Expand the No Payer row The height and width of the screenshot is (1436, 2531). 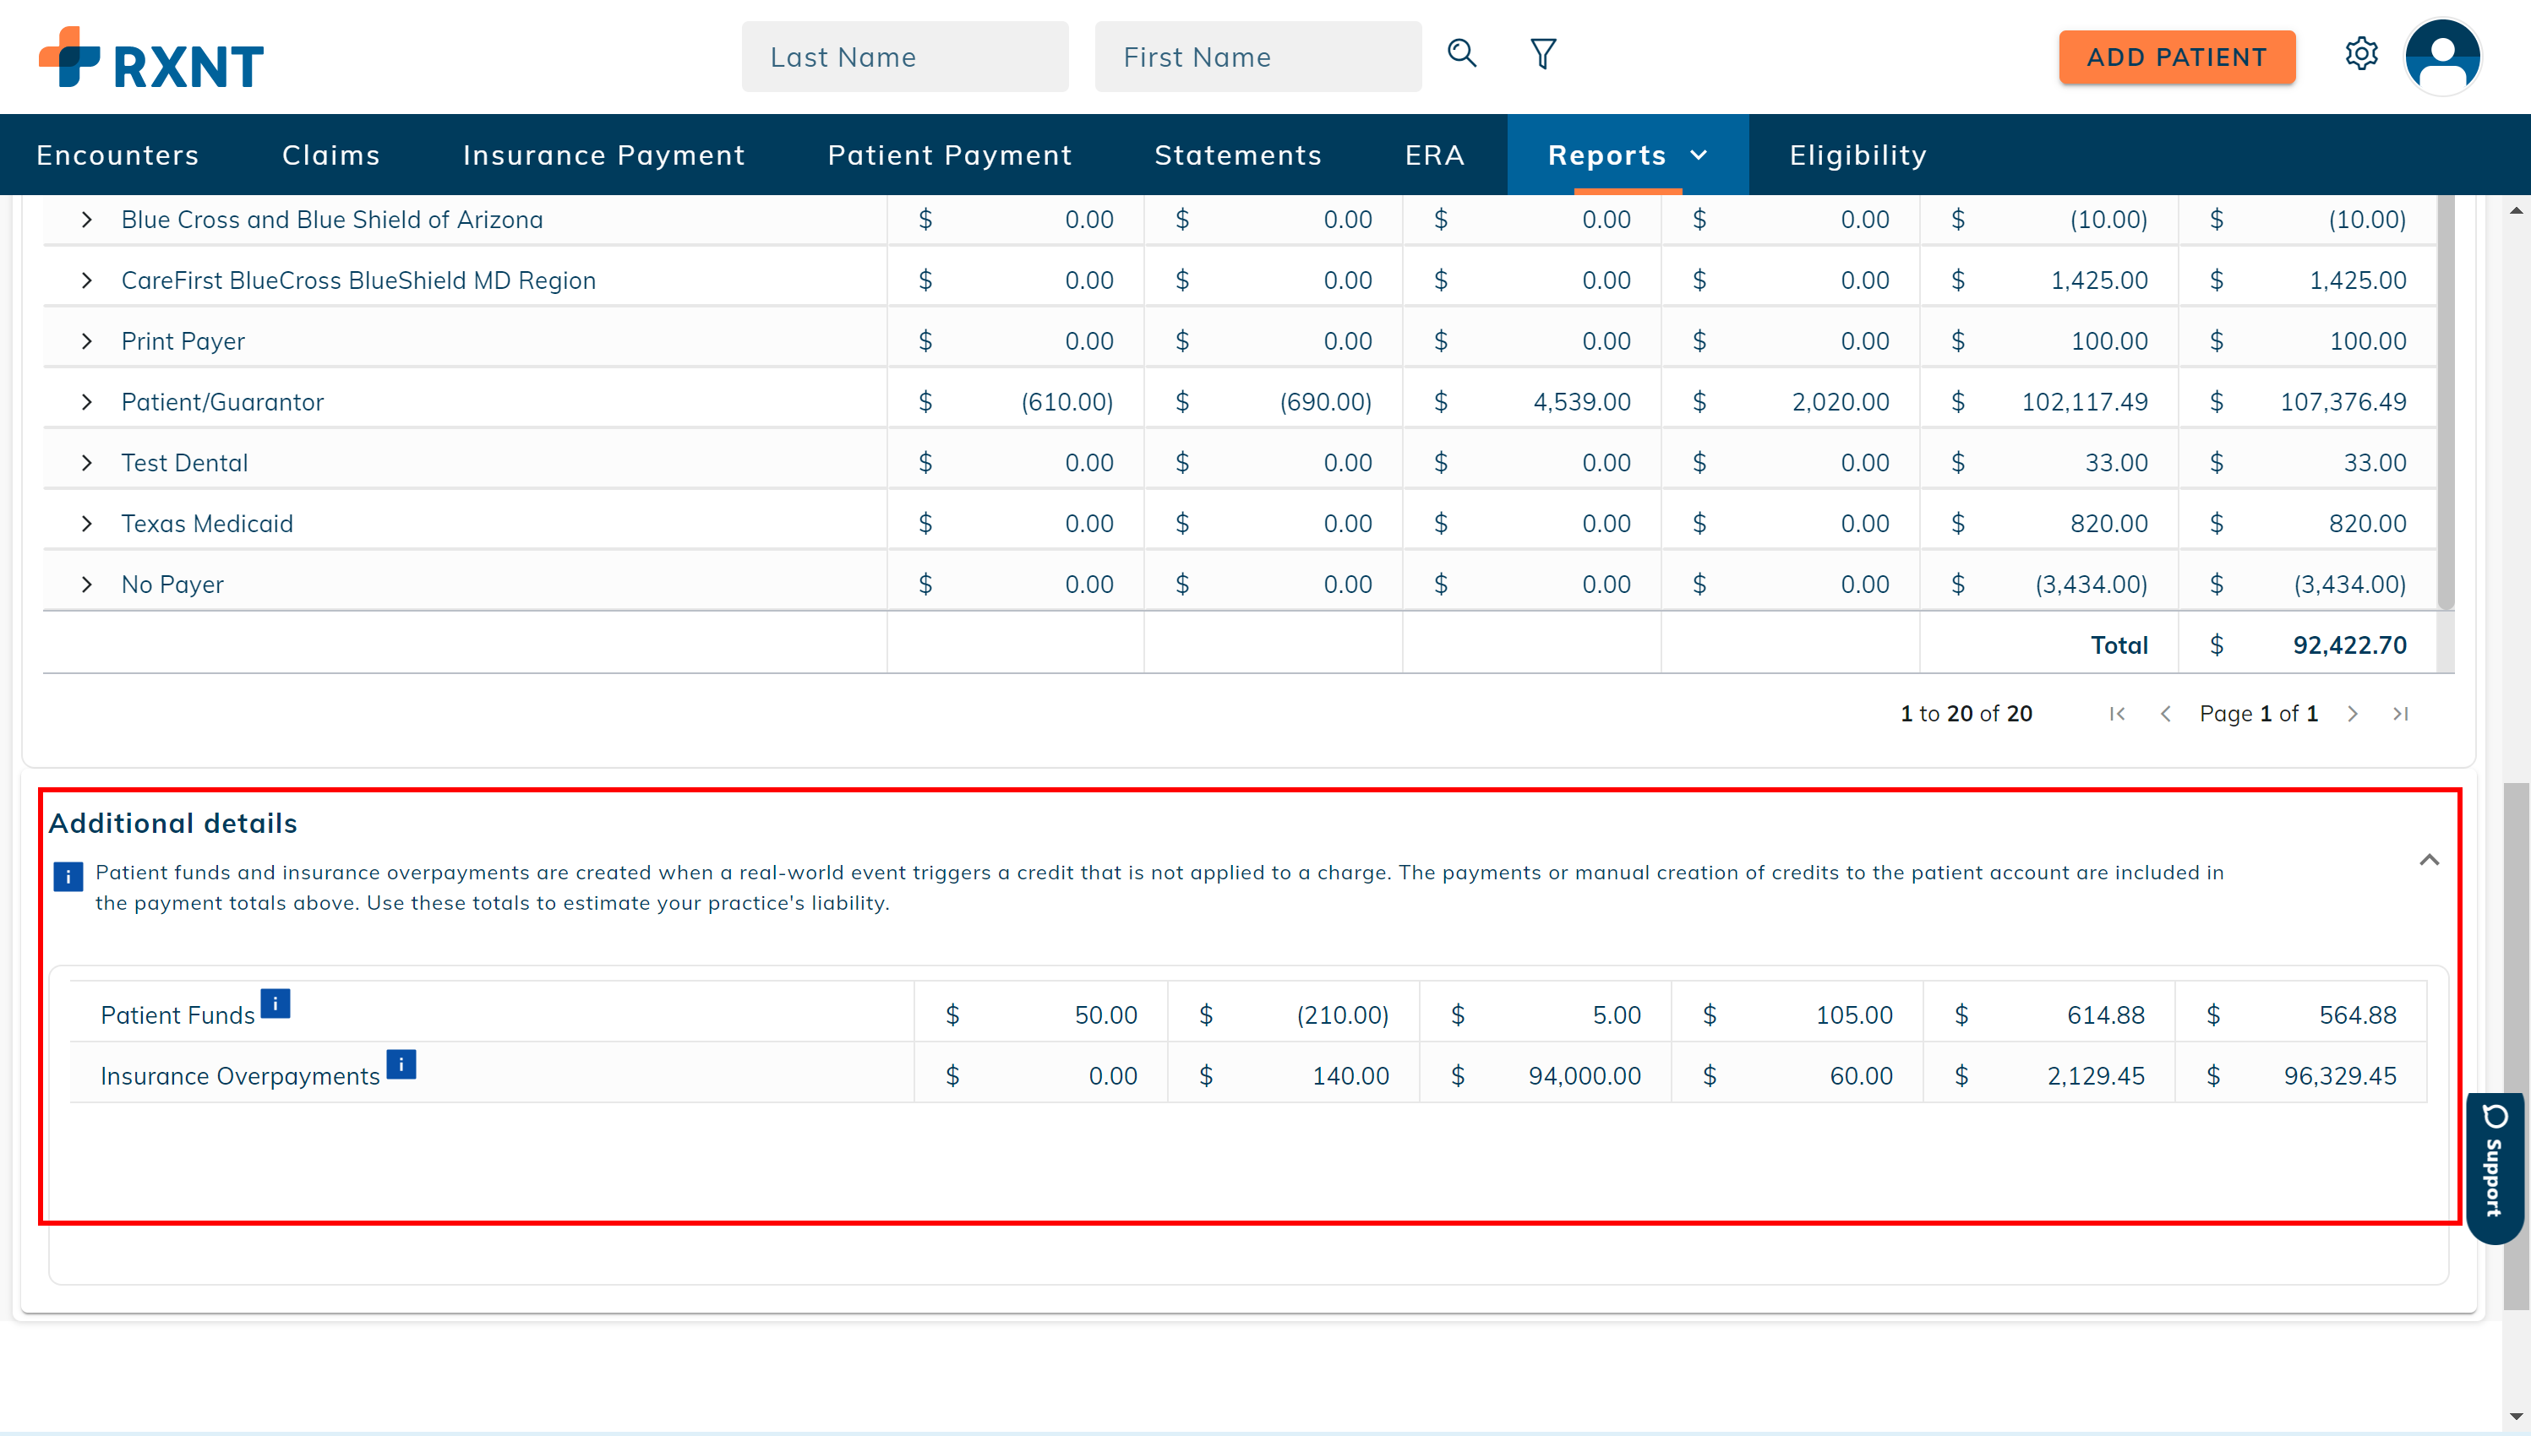pos(87,584)
